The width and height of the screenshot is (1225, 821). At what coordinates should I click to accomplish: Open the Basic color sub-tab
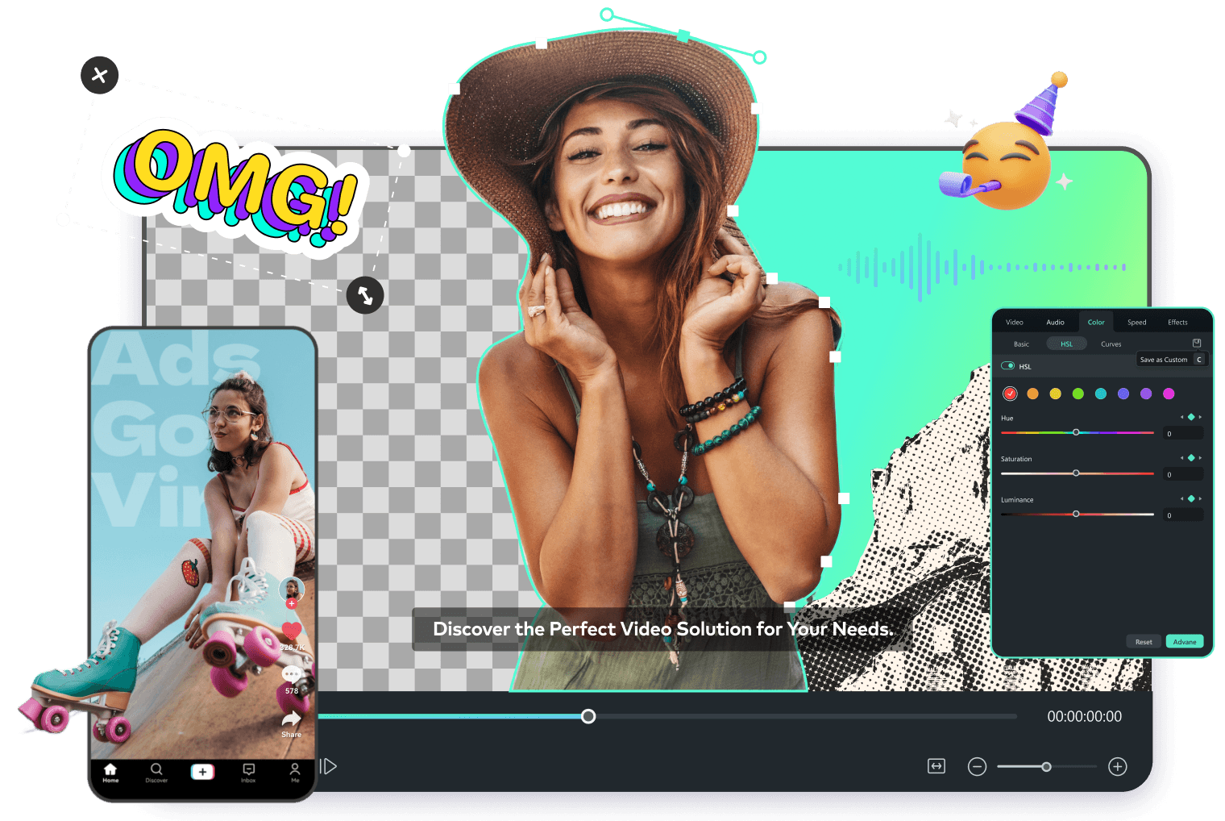(1021, 344)
